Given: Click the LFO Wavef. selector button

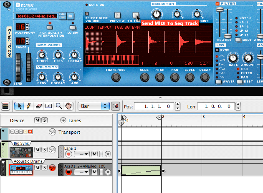Looking at the screenshot, I should pyautogui.click(x=218, y=82).
